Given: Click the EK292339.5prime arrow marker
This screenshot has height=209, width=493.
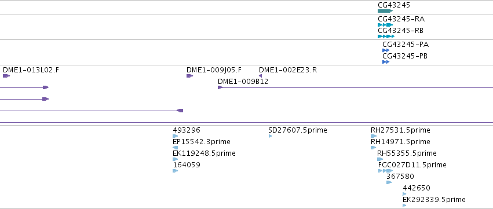Looking at the screenshot, I should (404, 206).
